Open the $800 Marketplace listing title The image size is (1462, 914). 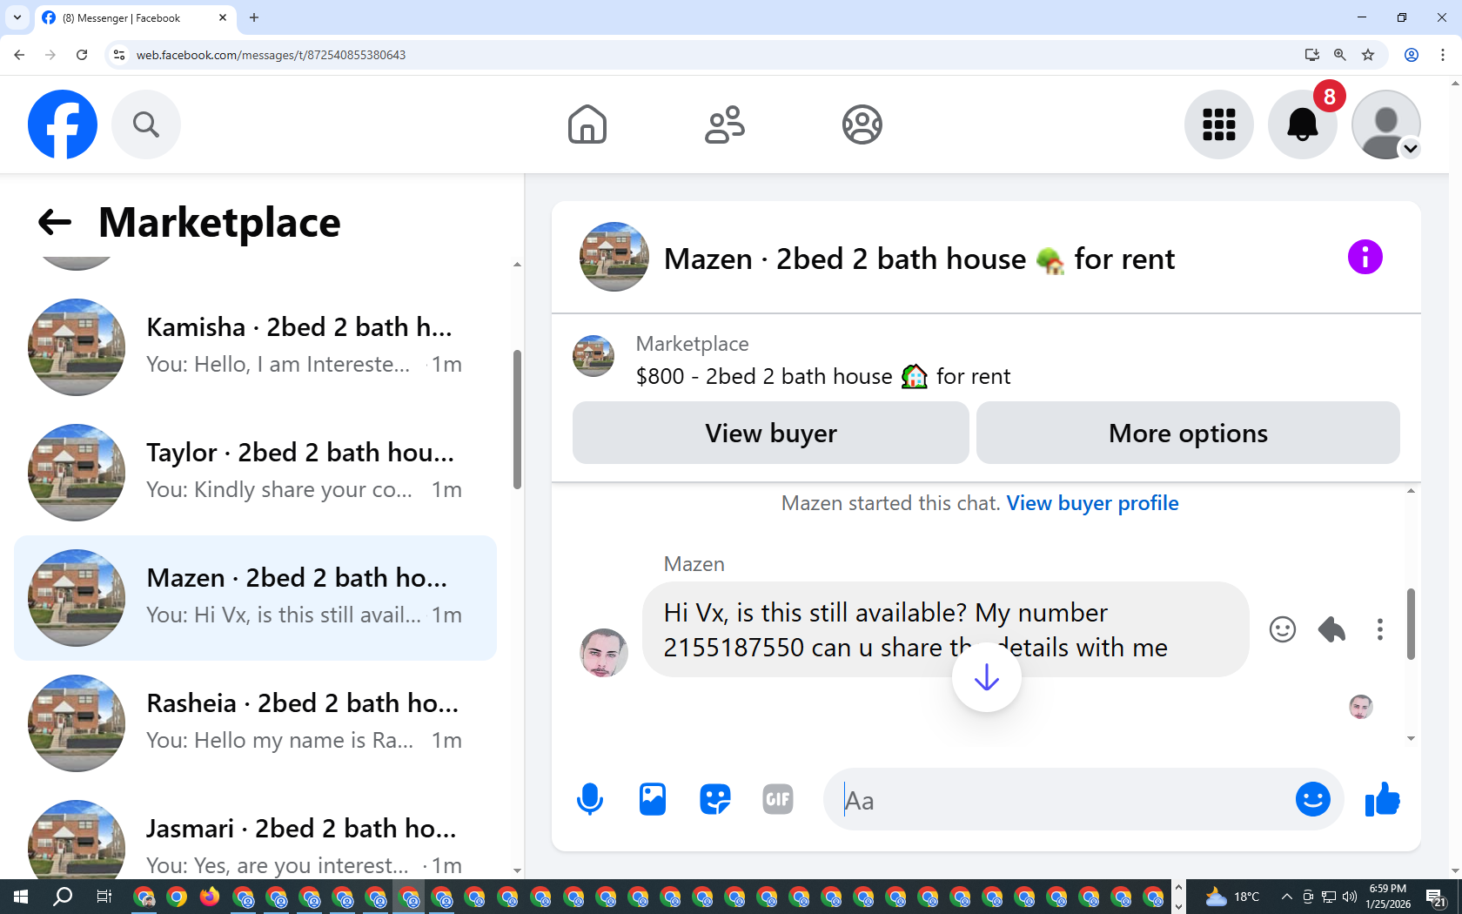point(823,376)
